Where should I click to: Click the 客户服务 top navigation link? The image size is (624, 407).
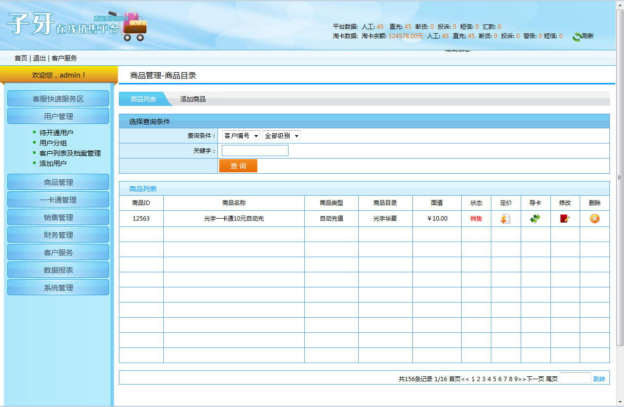coord(64,58)
